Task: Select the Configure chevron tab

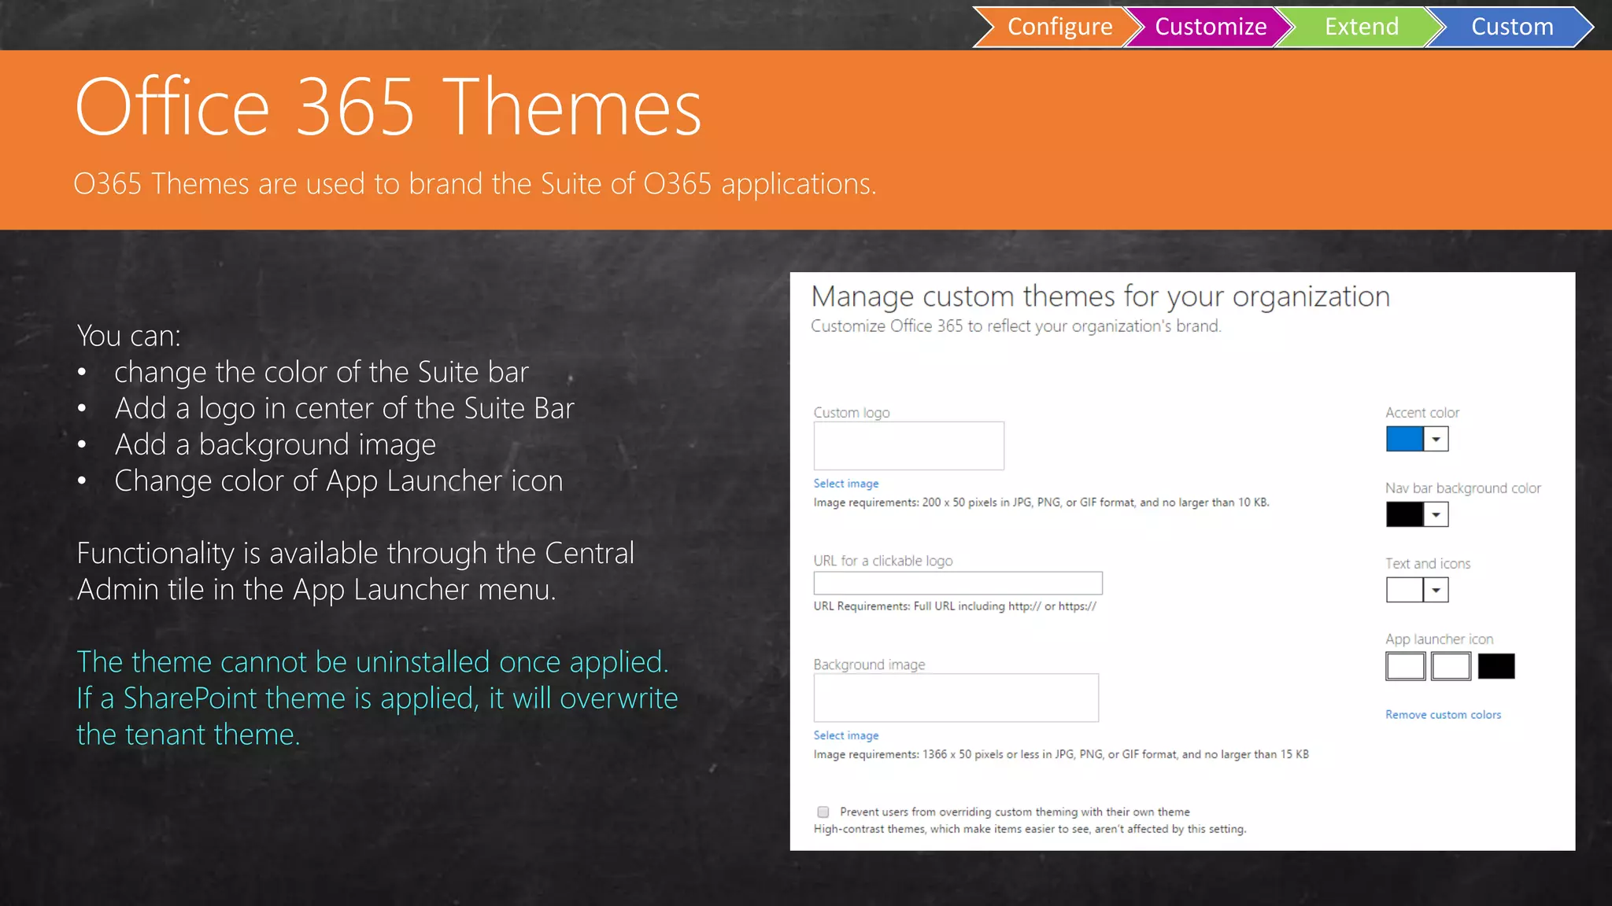Action: tap(1059, 27)
